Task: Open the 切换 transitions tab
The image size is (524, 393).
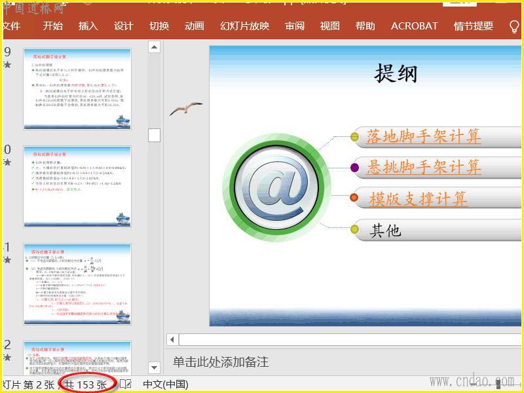Action: pos(159,26)
